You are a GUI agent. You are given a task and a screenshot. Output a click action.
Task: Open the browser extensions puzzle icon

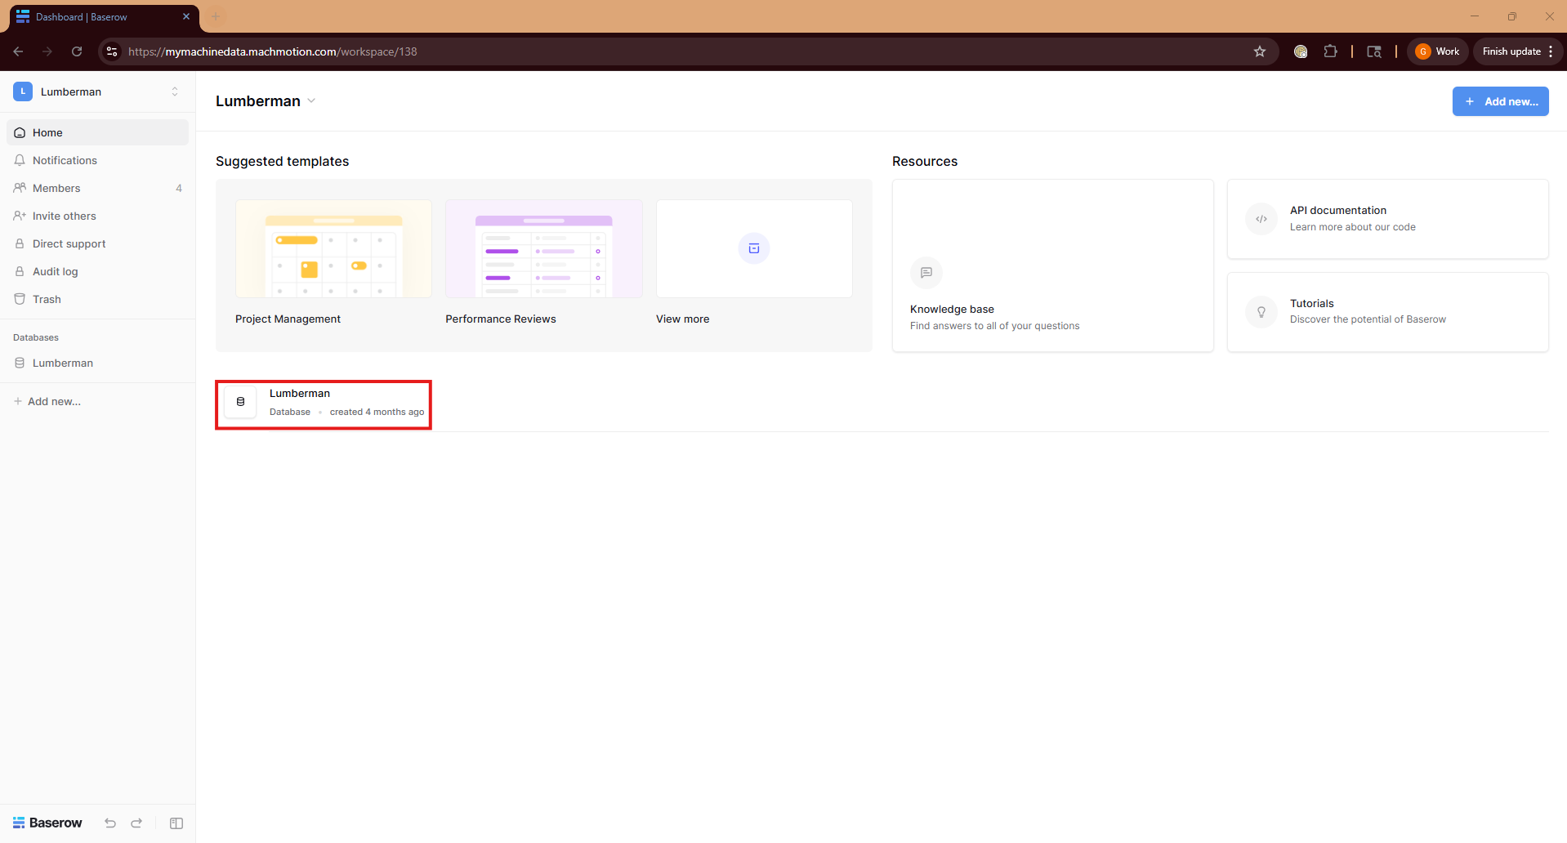(x=1330, y=51)
